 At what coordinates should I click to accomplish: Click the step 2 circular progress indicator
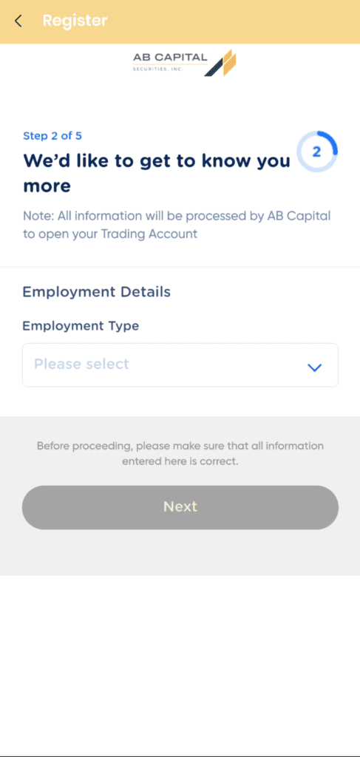tap(317, 152)
